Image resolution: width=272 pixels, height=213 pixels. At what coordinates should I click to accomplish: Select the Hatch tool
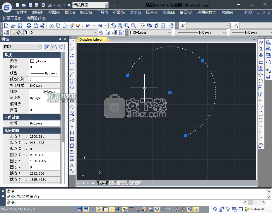pyautogui.click(x=72, y=133)
